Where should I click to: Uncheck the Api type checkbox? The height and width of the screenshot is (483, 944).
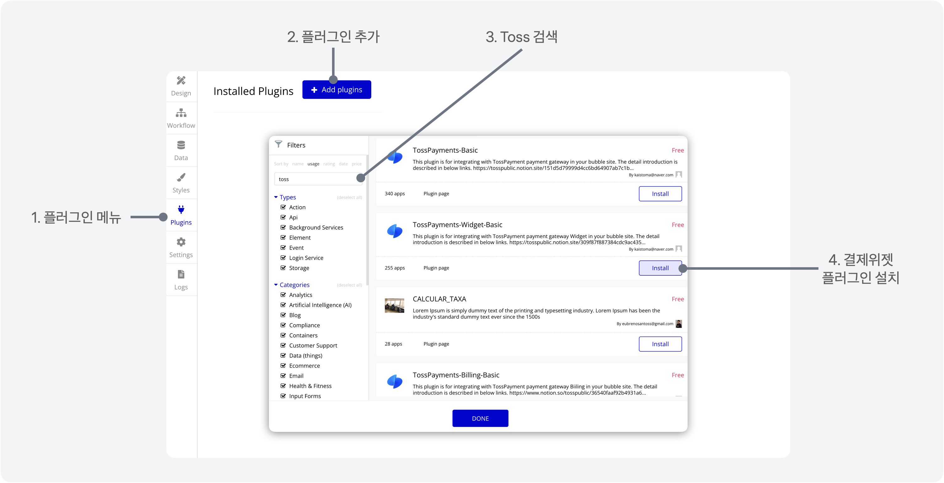pyautogui.click(x=283, y=217)
